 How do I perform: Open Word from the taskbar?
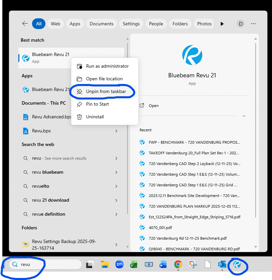163,264
